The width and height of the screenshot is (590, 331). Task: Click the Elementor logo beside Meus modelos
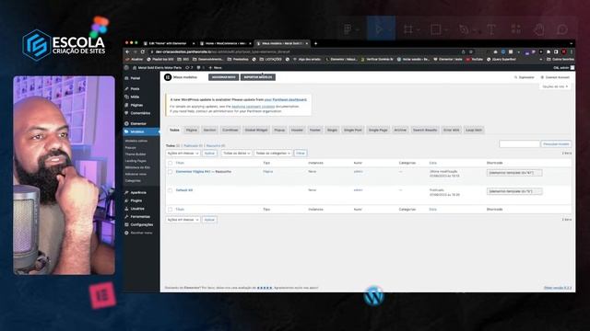168,77
